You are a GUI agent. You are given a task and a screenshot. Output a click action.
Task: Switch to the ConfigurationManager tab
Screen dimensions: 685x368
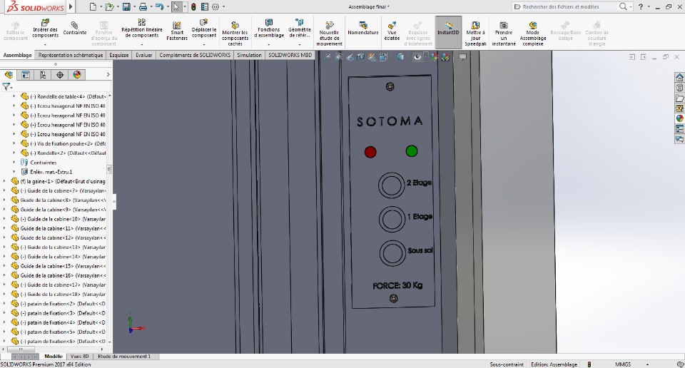pos(43,75)
